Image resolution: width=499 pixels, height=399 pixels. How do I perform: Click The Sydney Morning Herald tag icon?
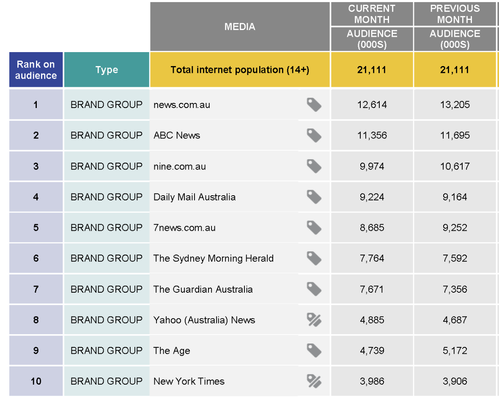314,258
